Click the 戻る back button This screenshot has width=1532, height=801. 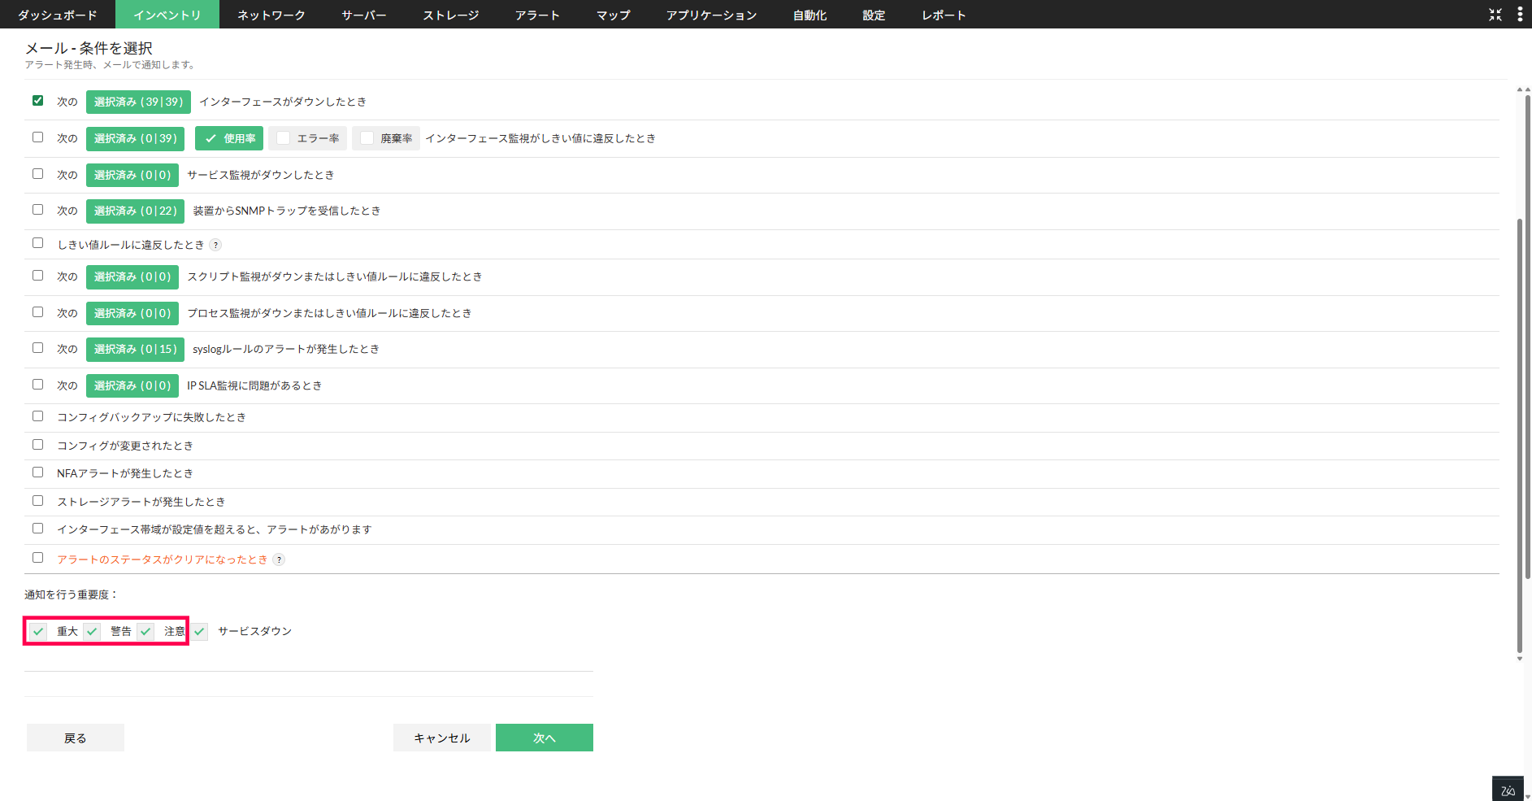[76, 738]
